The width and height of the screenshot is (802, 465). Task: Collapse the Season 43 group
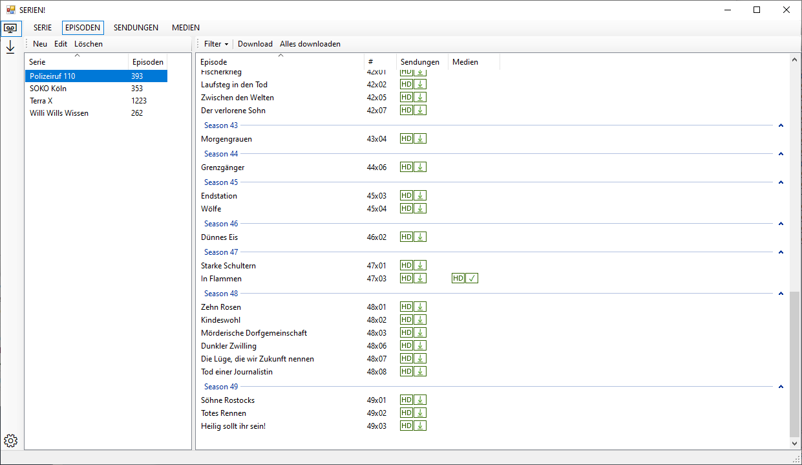click(x=781, y=125)
